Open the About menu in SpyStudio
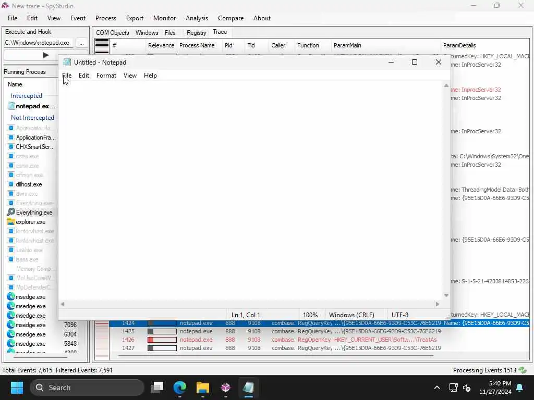Screen dimensions: 534x400 pos(262,18)
